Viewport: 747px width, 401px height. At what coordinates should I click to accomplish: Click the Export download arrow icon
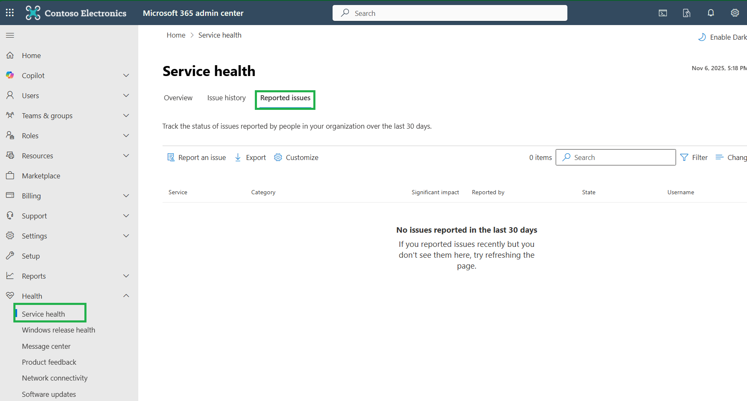(238, 157)
